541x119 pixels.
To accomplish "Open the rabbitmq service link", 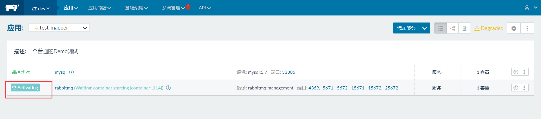I will click(64, 88).
